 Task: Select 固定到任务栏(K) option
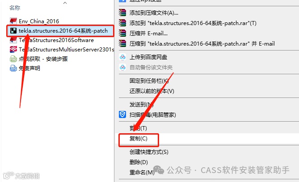tap(149, 81)
